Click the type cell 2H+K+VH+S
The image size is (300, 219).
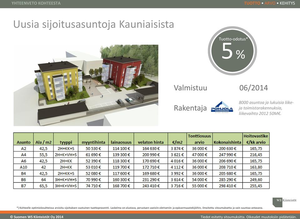pos(66,155)
